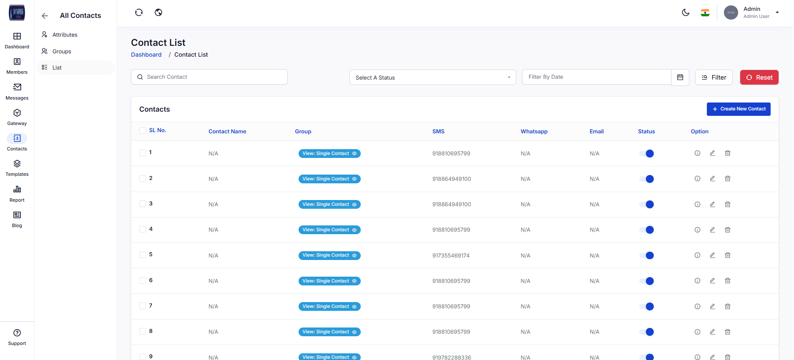Navigate to Templates in the sidebar
This screenshot has height=360, width=794.
tap(17, 167)
